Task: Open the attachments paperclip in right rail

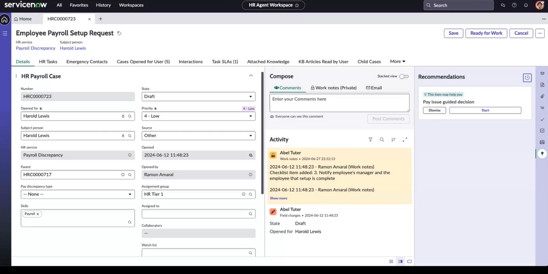Action: [x=542, y=96]
